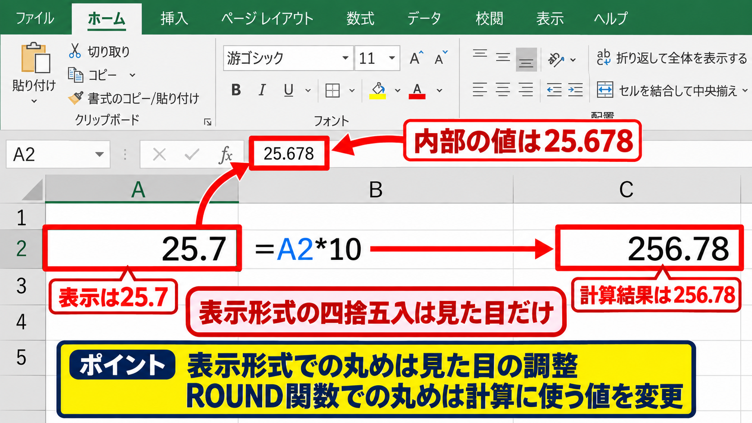752x423 pixels.
Task: Apply yellow fill color bucket
Action: pos(378,90)
